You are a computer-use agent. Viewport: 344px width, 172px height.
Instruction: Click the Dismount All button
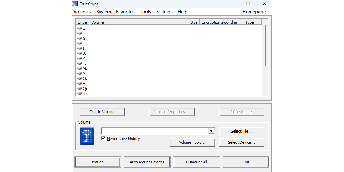pos(196,162)
